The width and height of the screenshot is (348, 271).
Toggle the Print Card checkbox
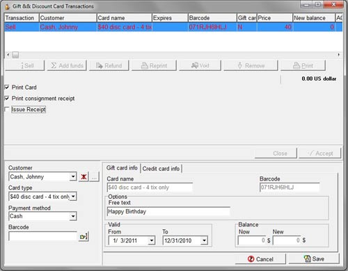click(7, 88)
